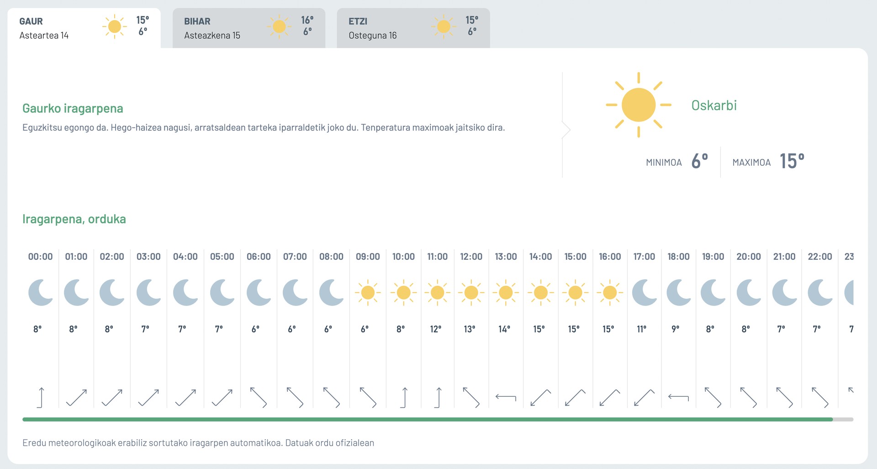Click the sun icon at 09:00
The width and height of the screenshot is (877, 469).
coord(368,292)
